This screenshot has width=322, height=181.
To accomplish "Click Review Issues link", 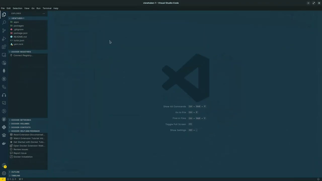I will [x=28, y=149].
